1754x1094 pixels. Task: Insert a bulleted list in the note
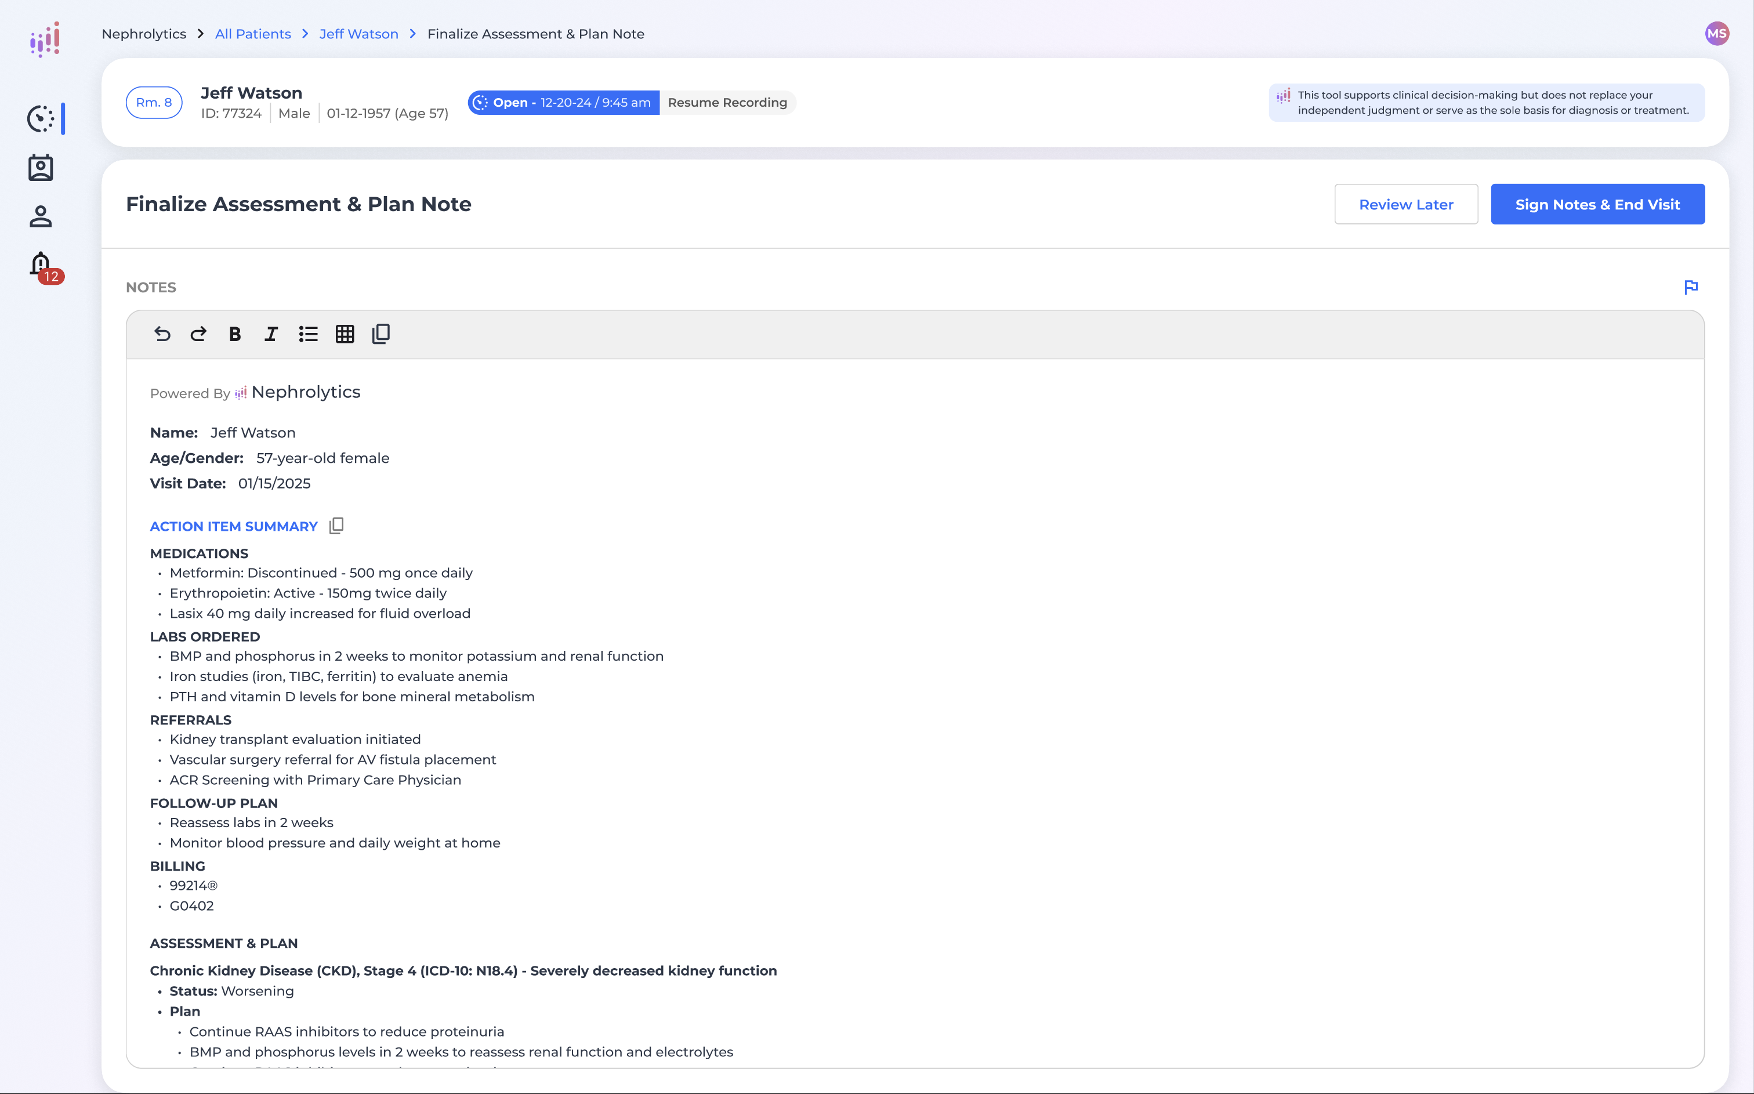(308, 334)
